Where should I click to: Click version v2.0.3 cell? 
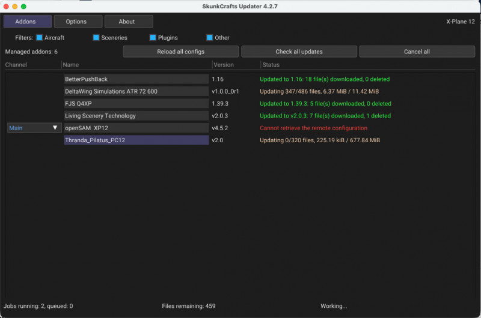[220, 116]
